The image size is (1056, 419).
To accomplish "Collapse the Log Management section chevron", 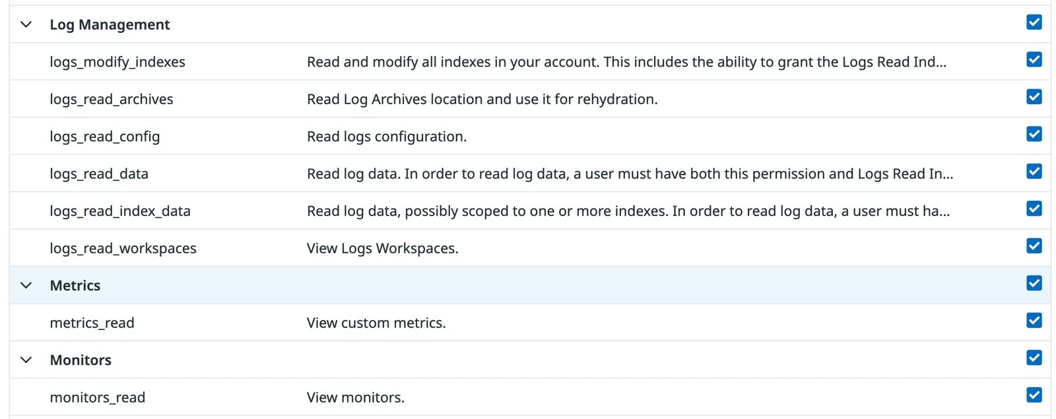I will (26, 24).
